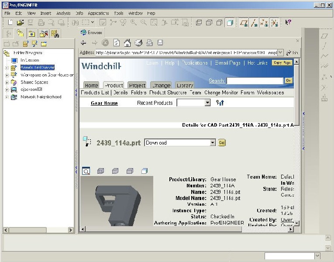
Task: Click the browser Stop icon
Action: point(105,43)
